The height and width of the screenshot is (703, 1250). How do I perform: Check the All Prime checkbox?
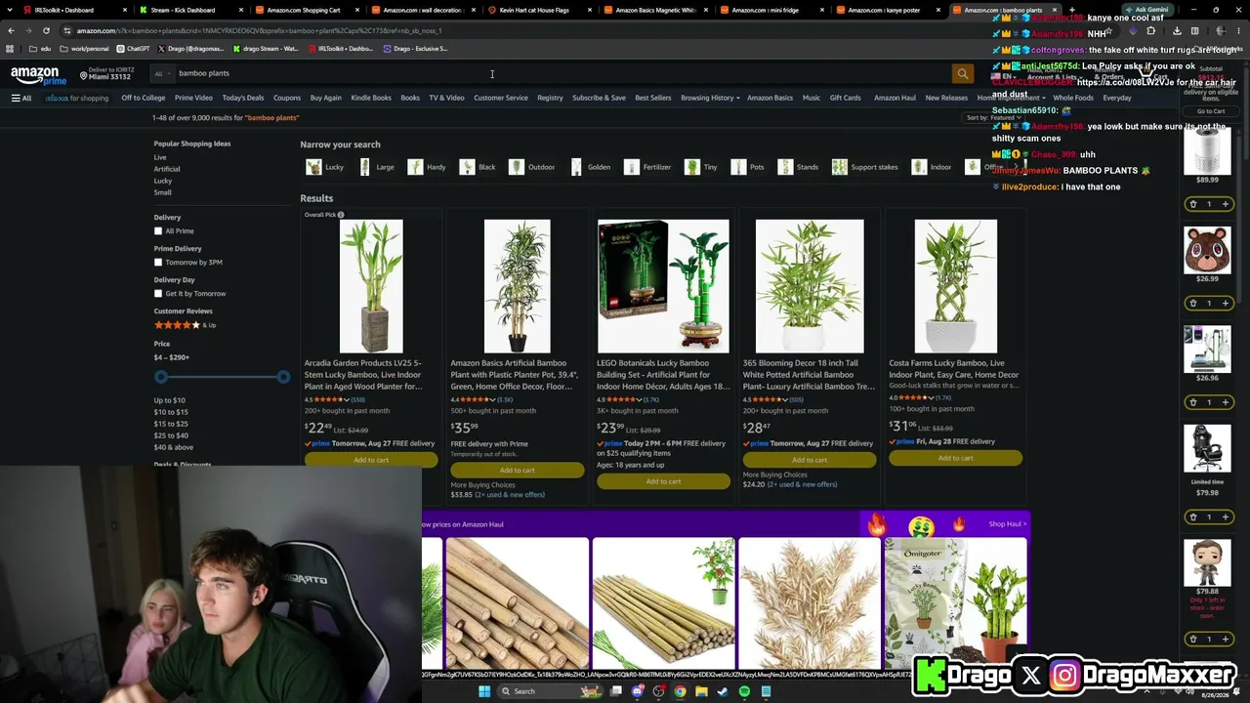tap(158, 231)
